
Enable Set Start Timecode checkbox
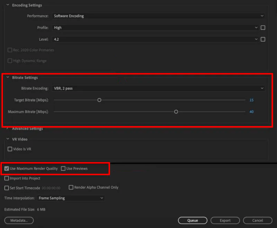(x=7, y=188)
